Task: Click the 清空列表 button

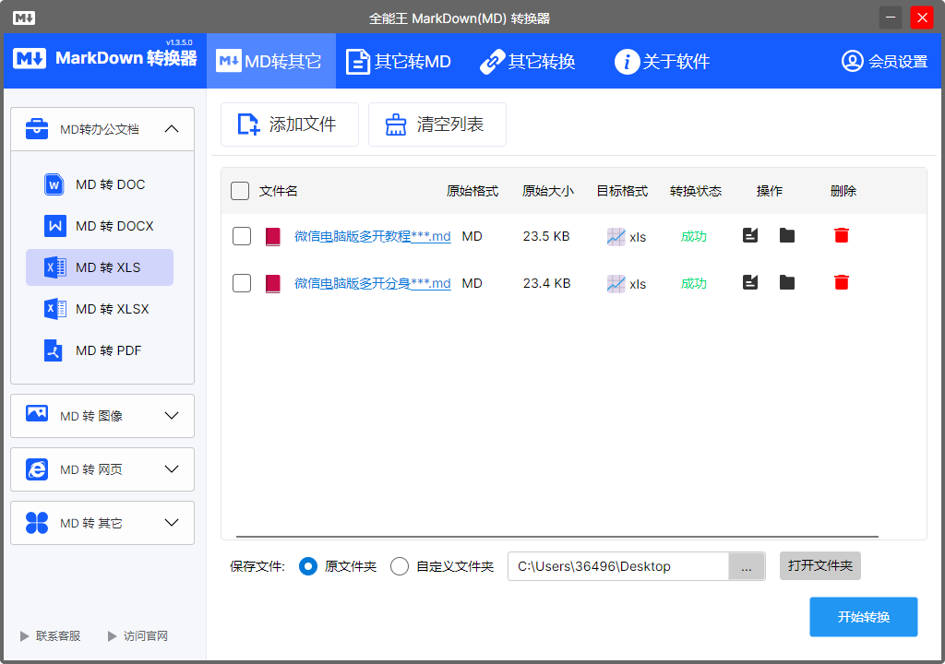Action: [437, 125]
